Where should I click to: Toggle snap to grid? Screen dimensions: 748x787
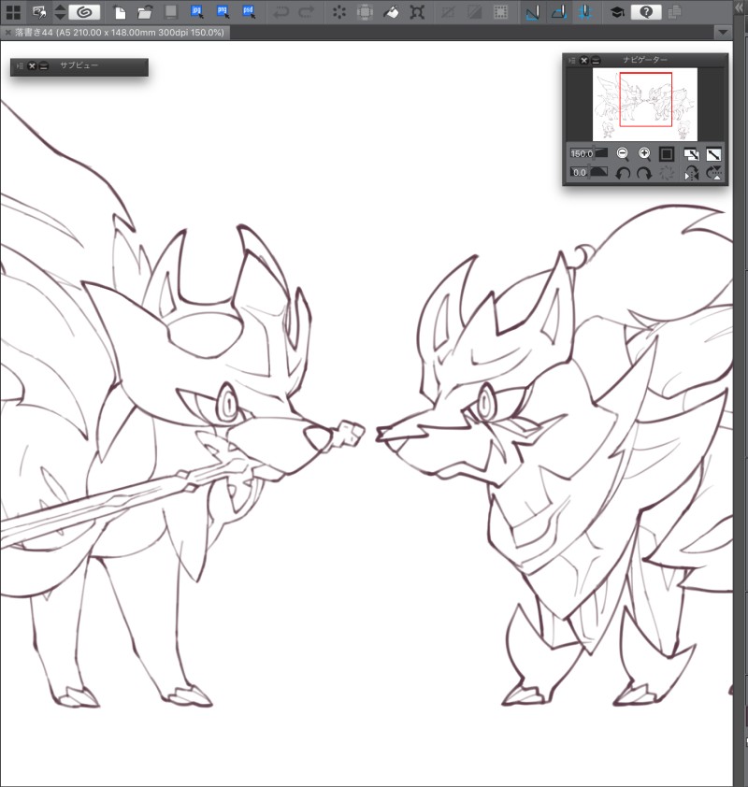tap(585, 12)
